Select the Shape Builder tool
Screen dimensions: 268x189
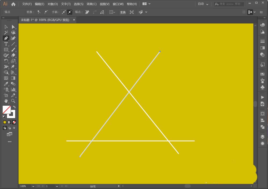tap(6, 72)
